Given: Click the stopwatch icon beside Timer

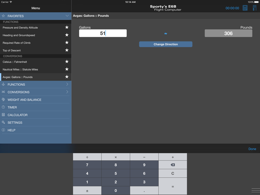Looking at the screenshot, I should 3,107.
